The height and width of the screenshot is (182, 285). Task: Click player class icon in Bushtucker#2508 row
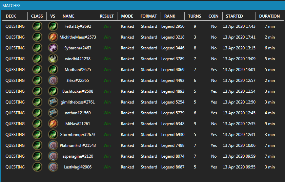click(x=37, y=91)
